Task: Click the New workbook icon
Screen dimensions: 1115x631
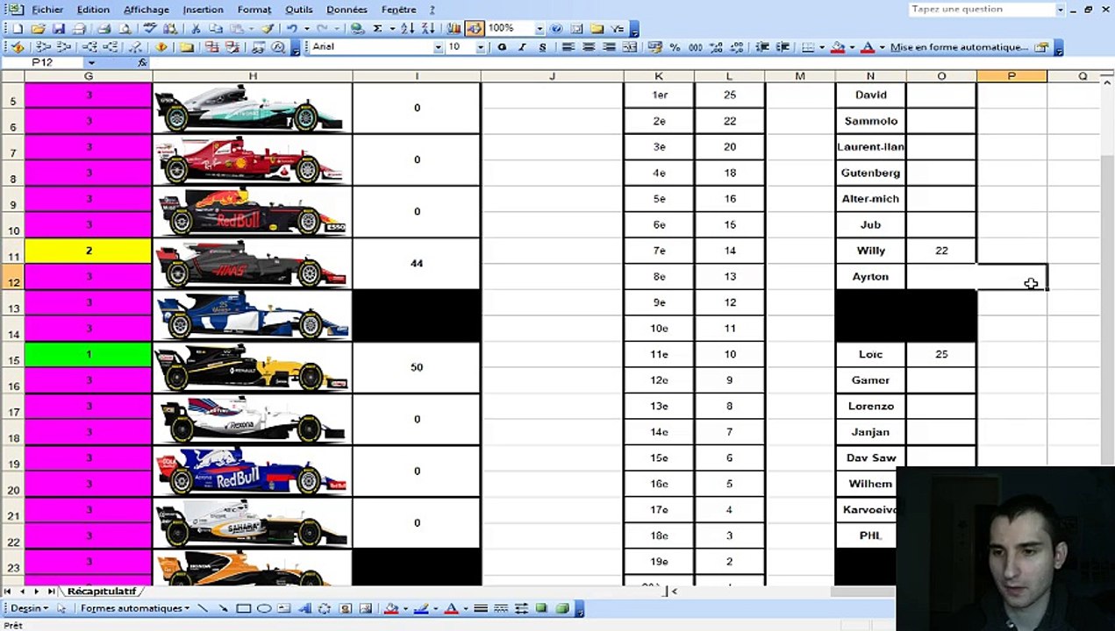Action: [x=17, y=28]
